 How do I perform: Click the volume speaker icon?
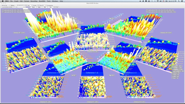point(161,1)
